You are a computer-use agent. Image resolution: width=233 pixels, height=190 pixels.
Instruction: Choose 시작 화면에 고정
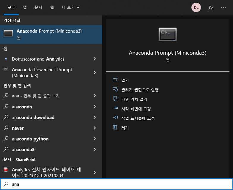(136, 109)
